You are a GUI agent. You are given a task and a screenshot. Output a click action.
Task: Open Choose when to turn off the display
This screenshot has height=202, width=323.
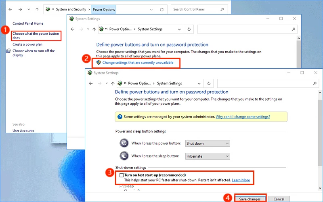click(x=34, y=53)
